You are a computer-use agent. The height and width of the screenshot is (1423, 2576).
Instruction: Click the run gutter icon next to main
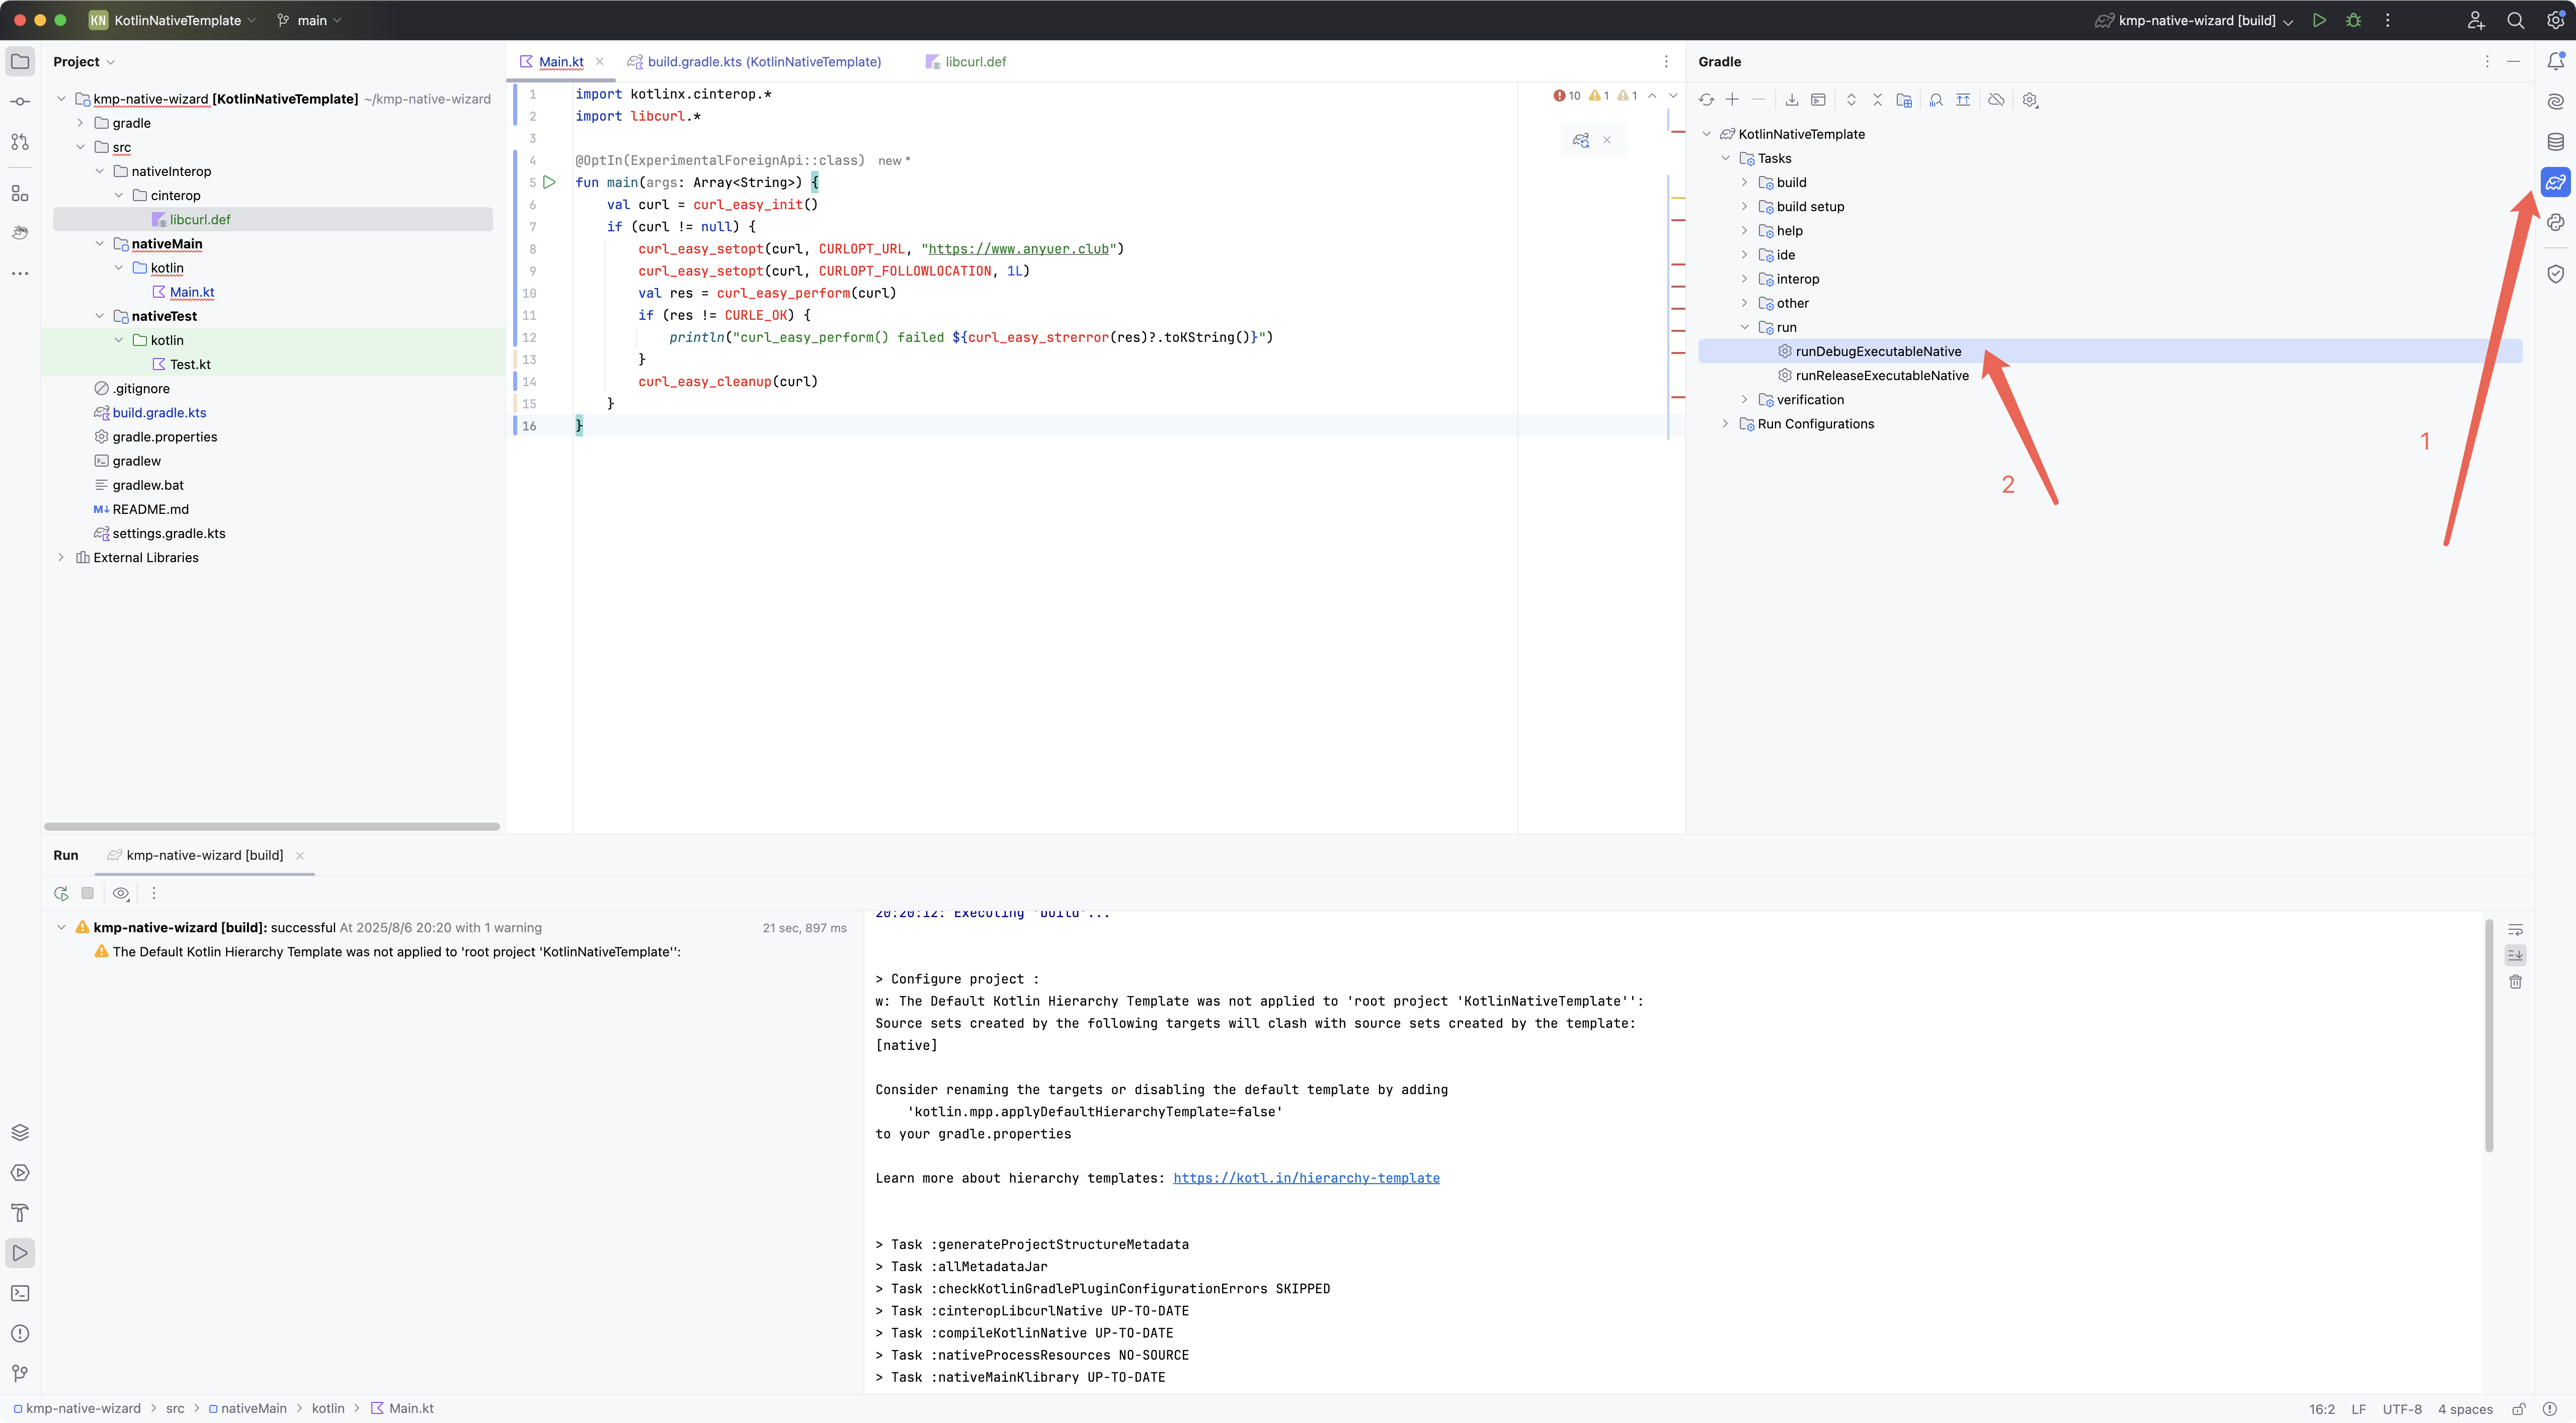(549, 183)
